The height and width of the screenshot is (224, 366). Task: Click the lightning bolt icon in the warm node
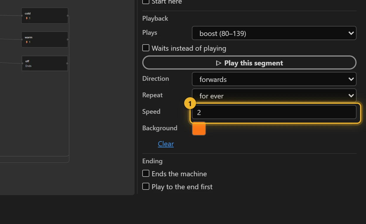pyautogui.click(x=27, y=42)
